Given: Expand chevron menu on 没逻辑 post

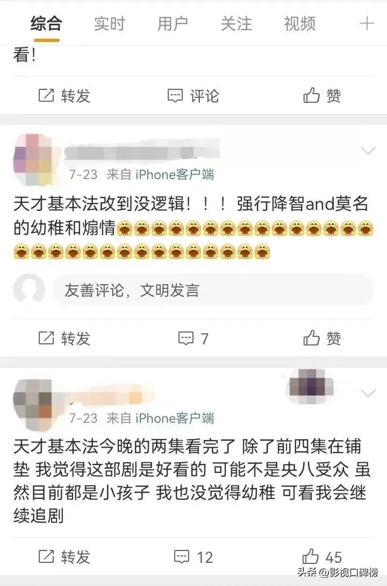Looking at the screenshot, I should (368, 151).
